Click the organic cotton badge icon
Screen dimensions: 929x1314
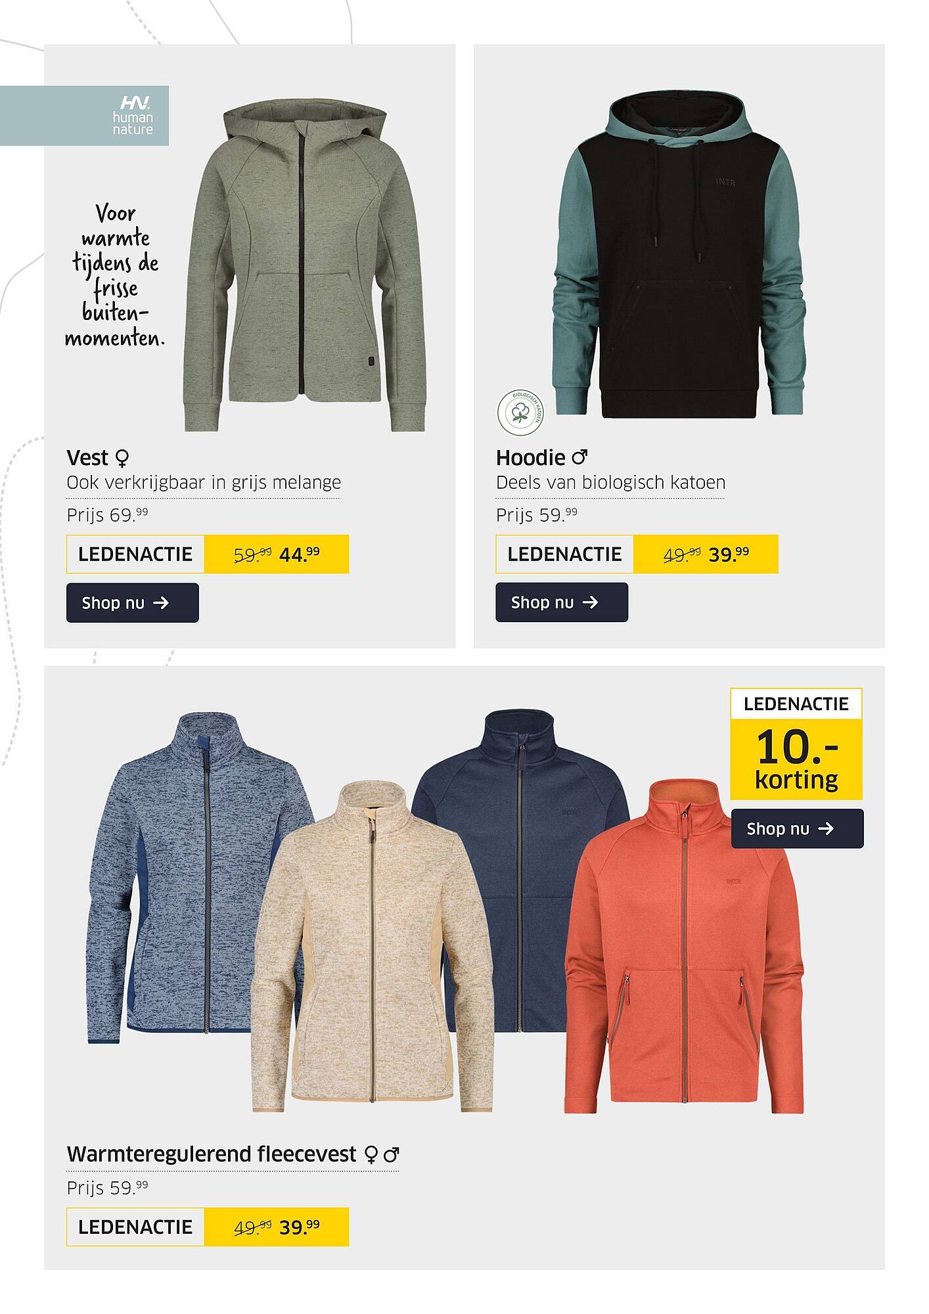520,413
